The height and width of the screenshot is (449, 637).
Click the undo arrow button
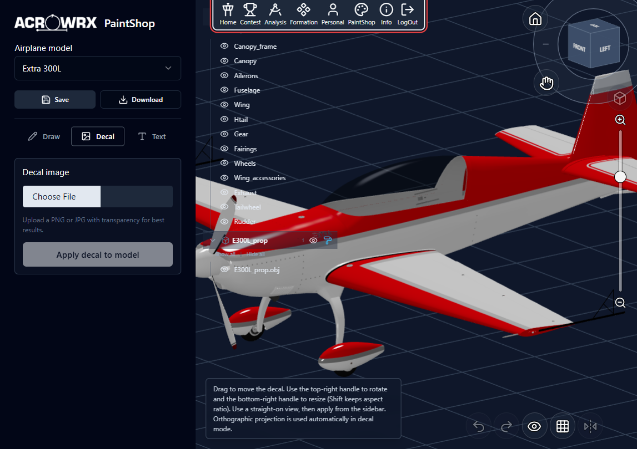click(x=479, y=426)
